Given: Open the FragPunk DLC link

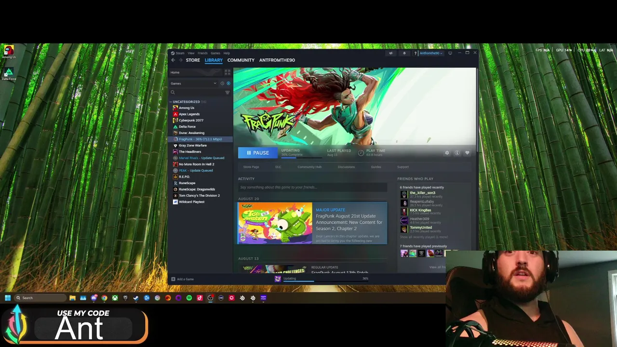Looking at the screenshot, I should 278,167.
